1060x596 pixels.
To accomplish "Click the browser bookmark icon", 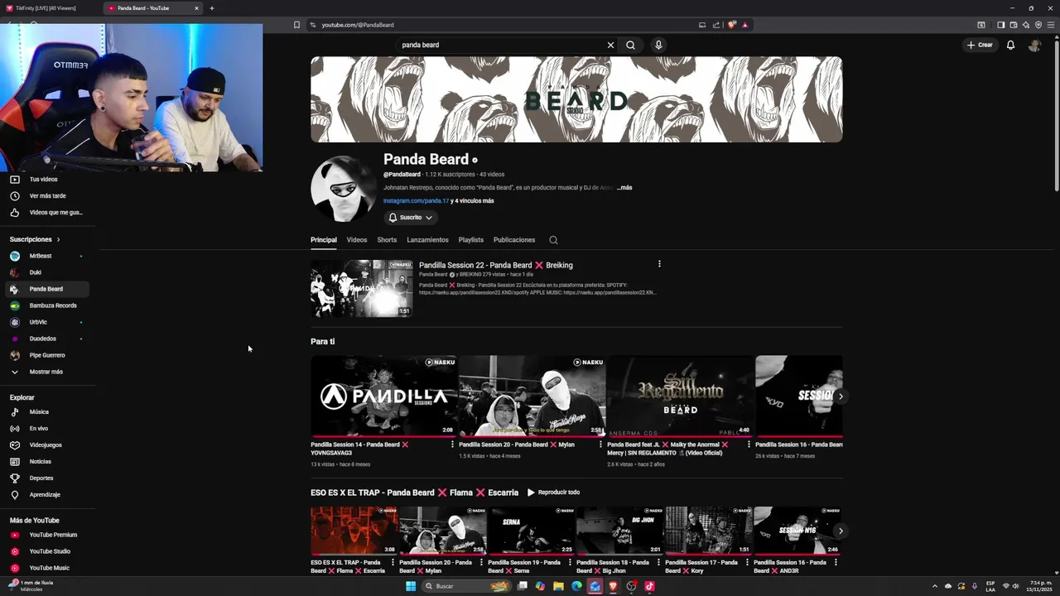I will (296, 25).
